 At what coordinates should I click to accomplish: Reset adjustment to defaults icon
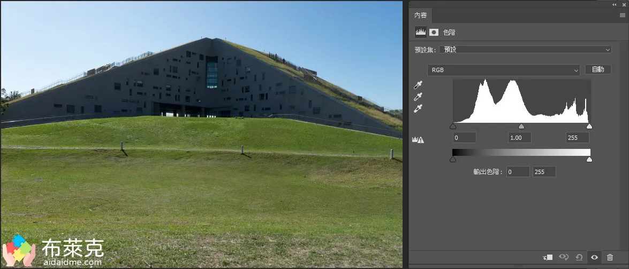579,257
